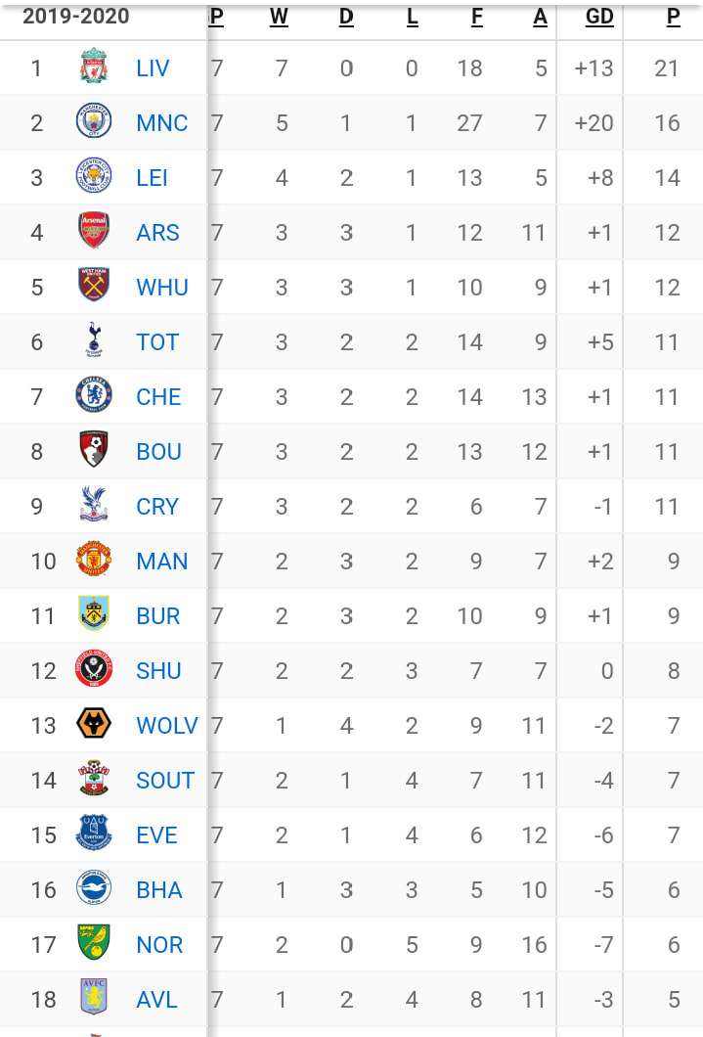Click the Tottenham cockerel badge
Screen dimensions: 703x1037
[x=94, y=340]
